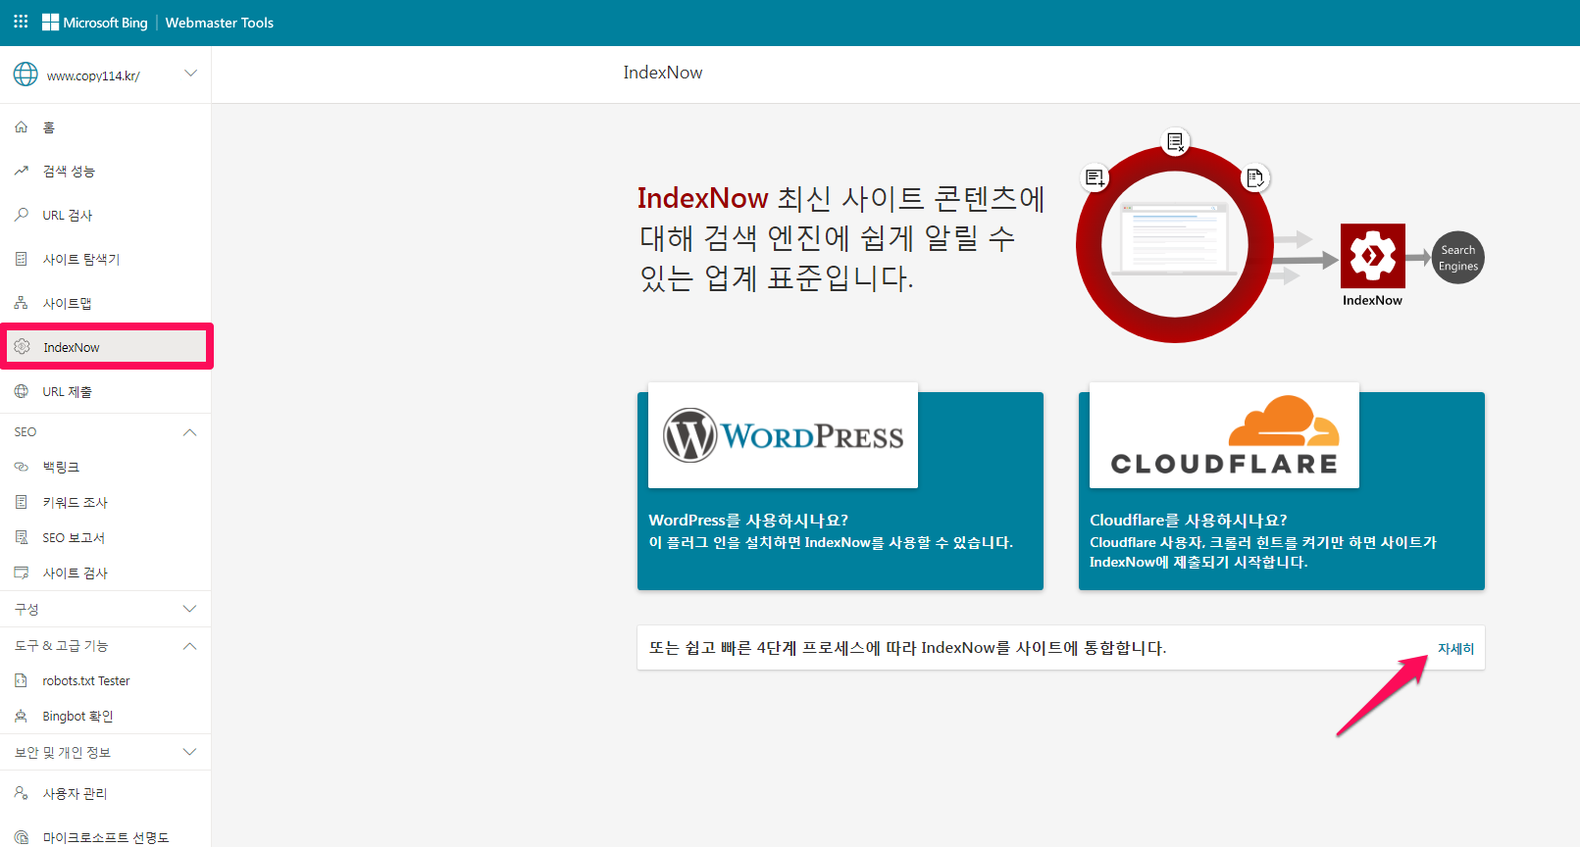This screenshot has width=1580, height=847.
Task: Click the WordPress를 사용하시나요? card text
Action: click(748, 521)
